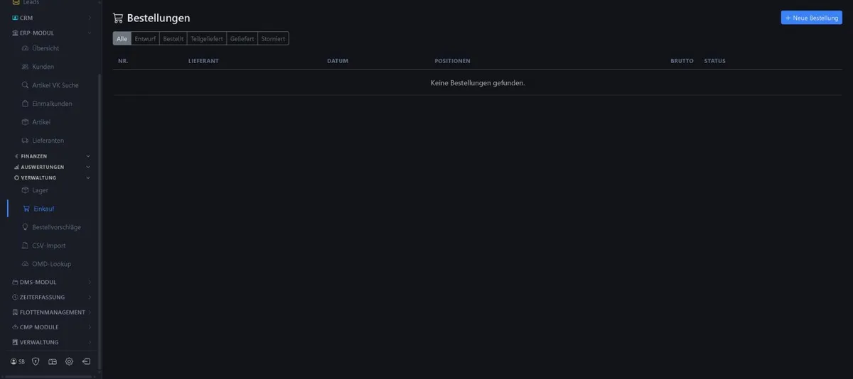
Task: Expand the ZEITERFASSUNG chevron
Action: click(90, 297)
